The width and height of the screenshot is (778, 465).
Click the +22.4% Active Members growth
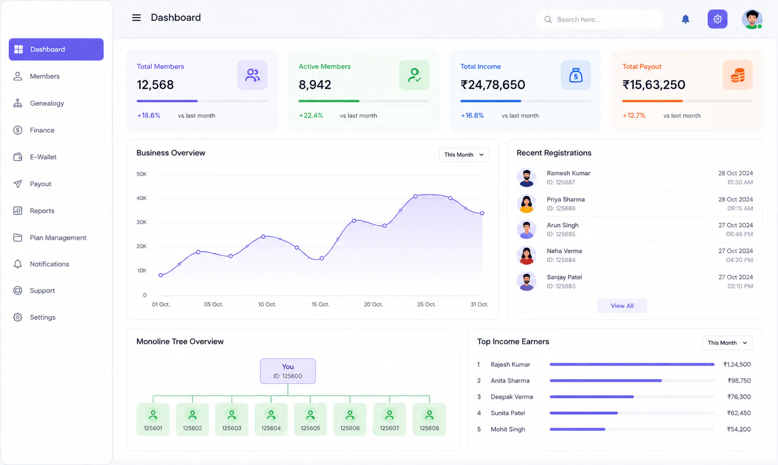[311, 116]
